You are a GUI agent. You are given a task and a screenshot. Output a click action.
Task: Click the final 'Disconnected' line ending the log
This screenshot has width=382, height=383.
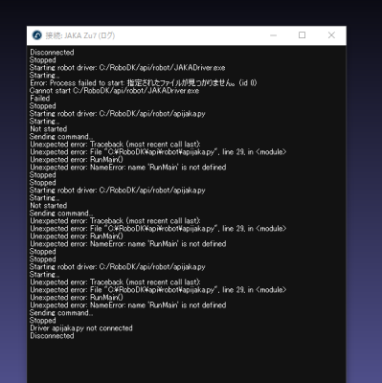pos(52,336)
